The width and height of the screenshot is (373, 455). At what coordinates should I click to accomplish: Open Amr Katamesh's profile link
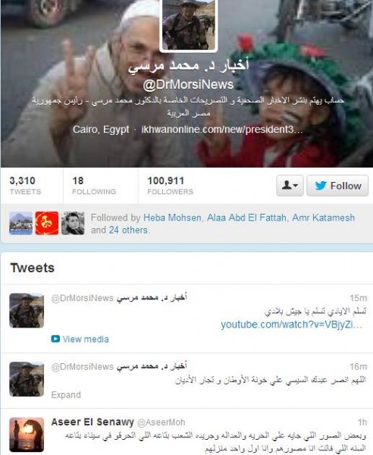(324, 218)
